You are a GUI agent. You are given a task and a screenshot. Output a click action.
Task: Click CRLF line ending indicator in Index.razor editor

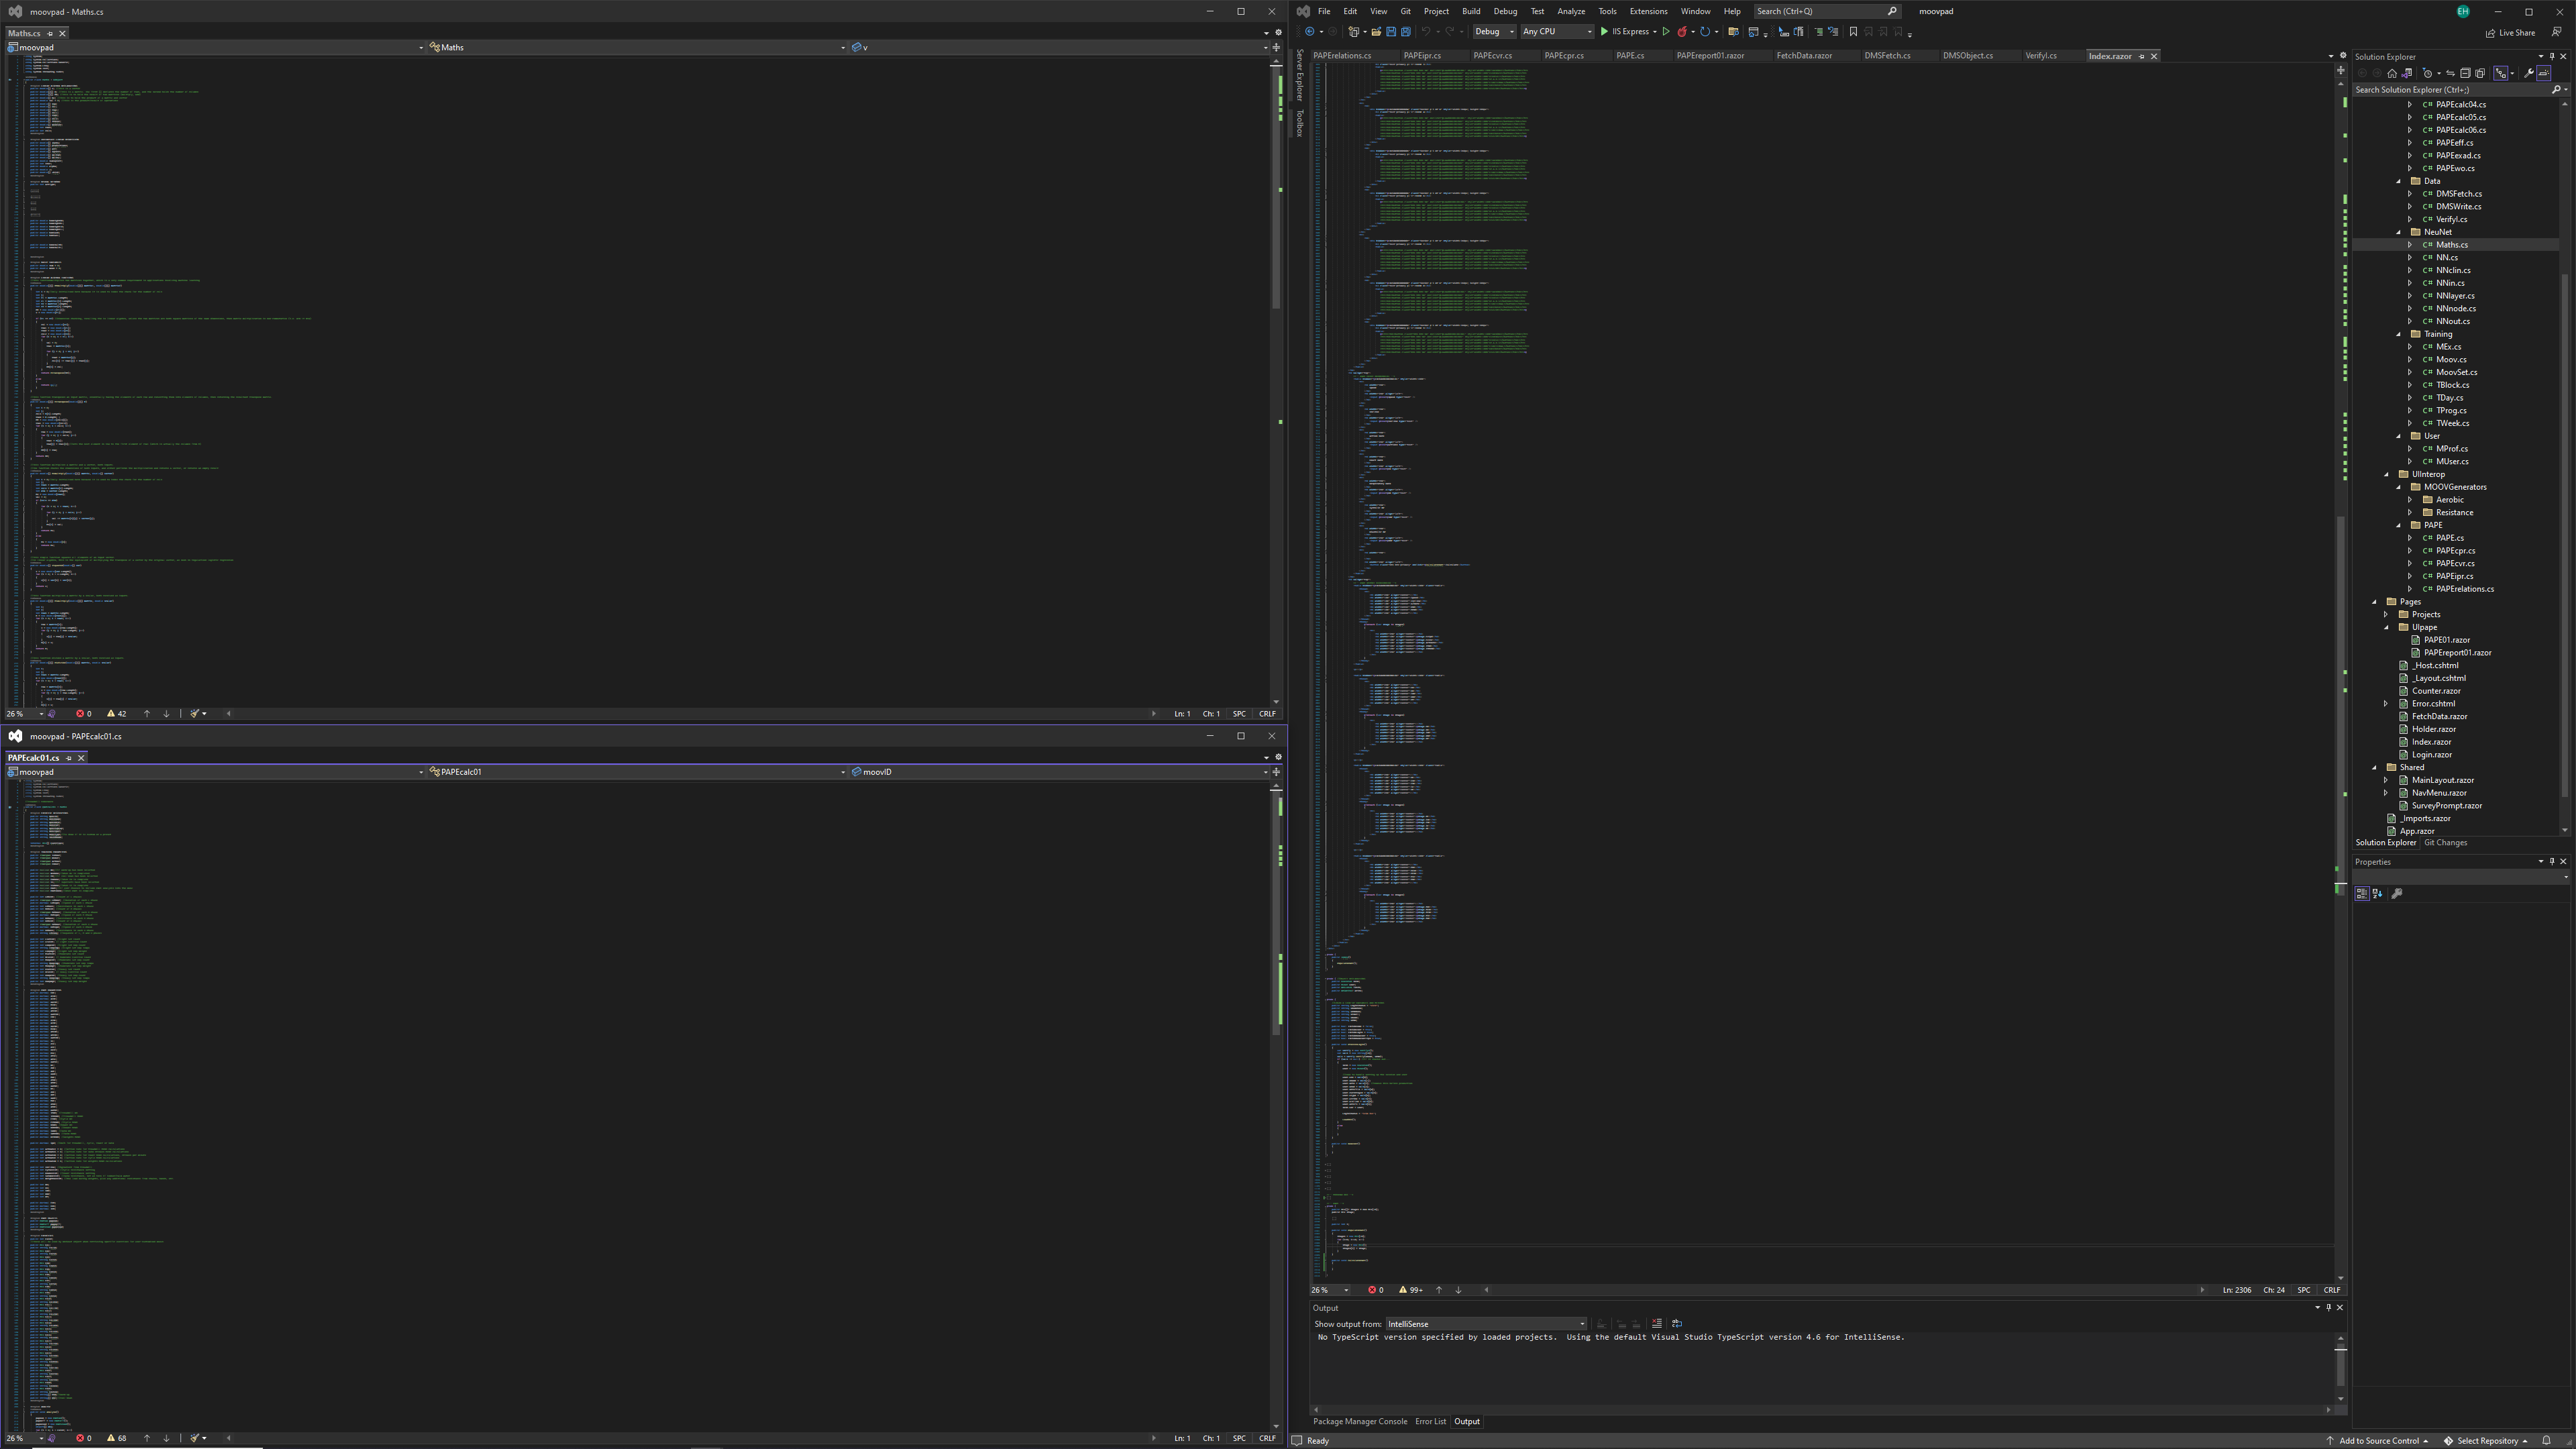[2331, 1290]
